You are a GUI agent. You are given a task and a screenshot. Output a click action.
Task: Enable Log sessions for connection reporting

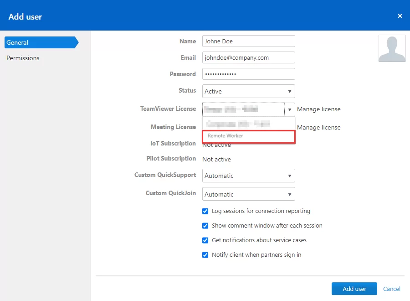205,211
